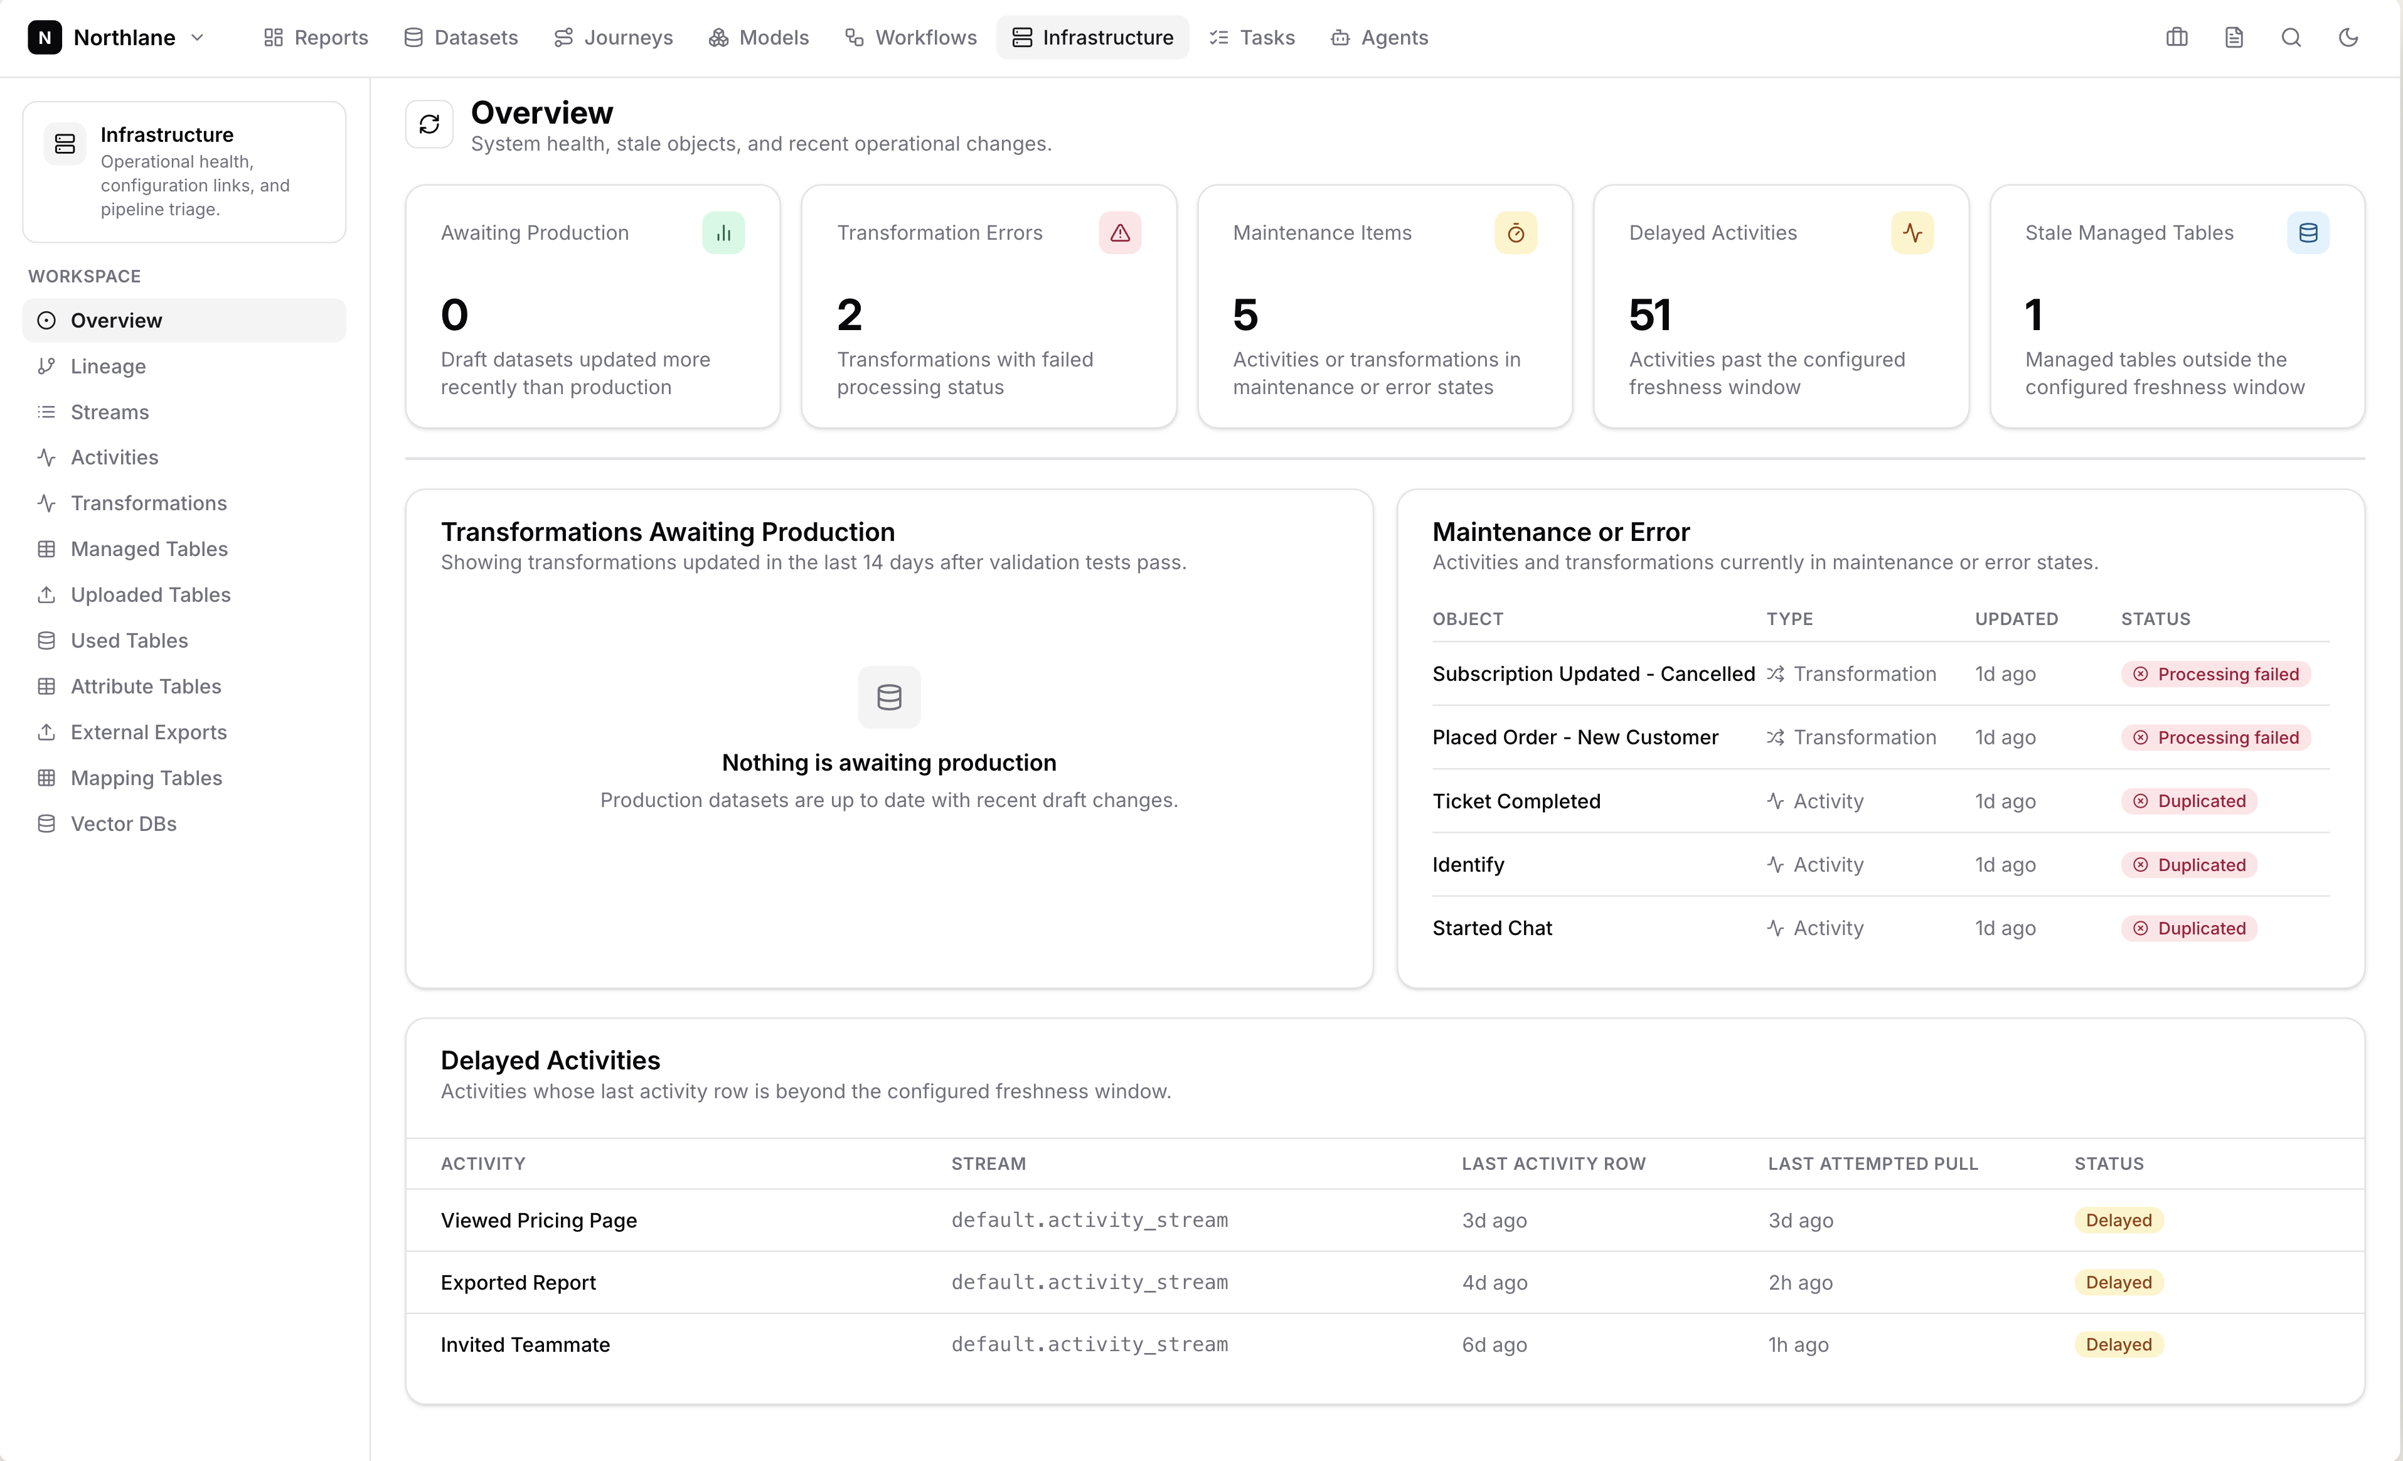Open search via magnifier icon
This screenshot has height=1461, width=2403.
2291,37
